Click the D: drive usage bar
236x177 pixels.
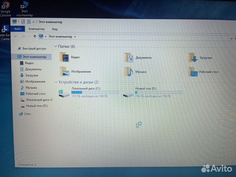159,92
